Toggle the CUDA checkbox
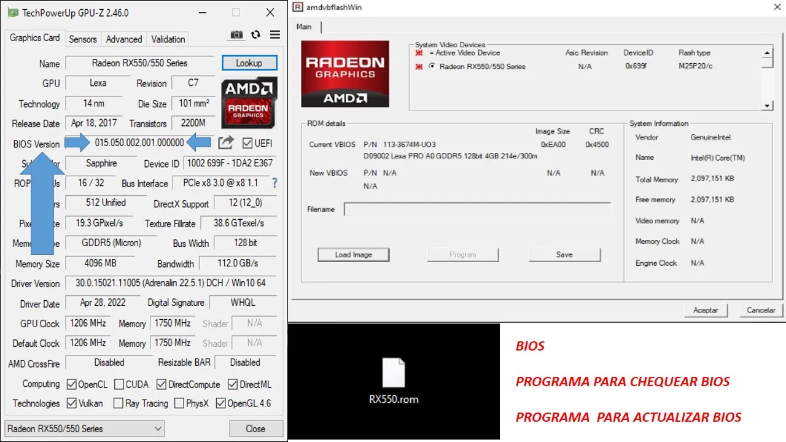The width and height of the screenshot is (786, 442). pos(119,384)
